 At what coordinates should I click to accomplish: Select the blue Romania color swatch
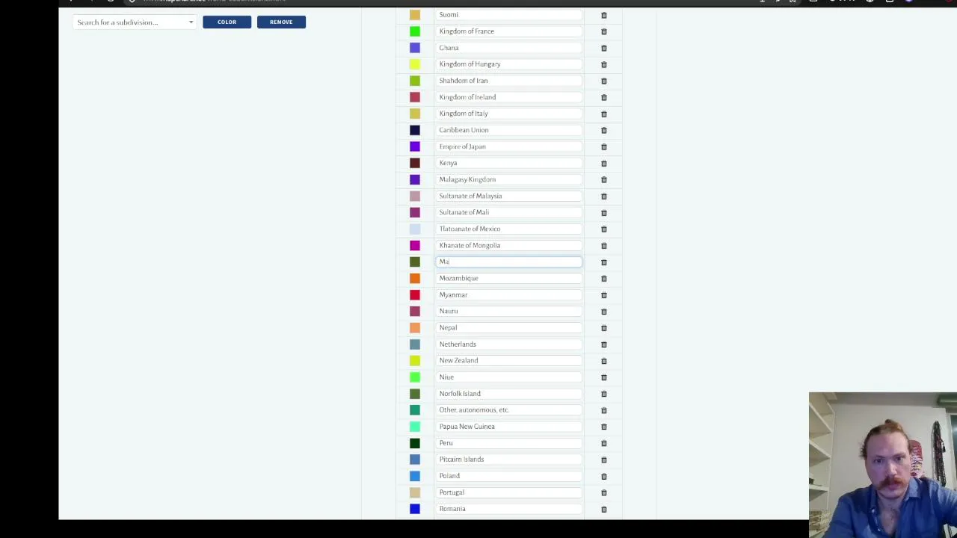point(415,509)
